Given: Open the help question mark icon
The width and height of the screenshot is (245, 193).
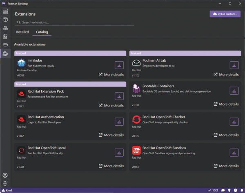Looking at the screenshot, I should coord(236,190).
